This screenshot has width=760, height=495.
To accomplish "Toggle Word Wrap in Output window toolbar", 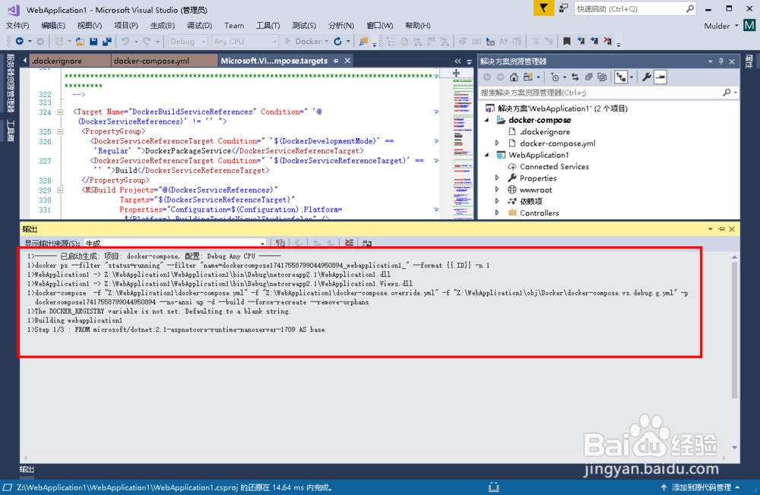I will pyautogui.click(x=367, y=243).
